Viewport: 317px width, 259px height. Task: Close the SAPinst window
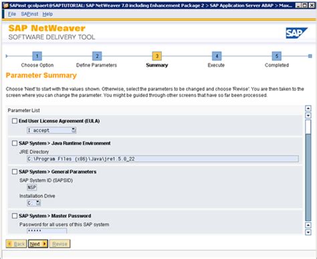click(x=312, y=5)
